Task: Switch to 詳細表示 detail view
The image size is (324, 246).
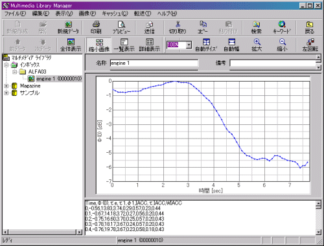Action: 150,45
